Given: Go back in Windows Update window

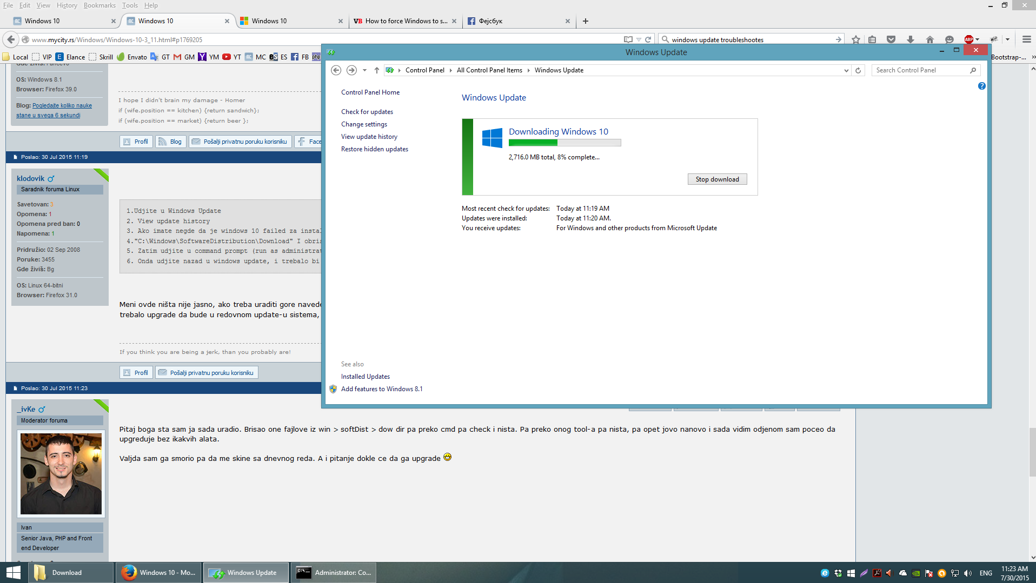Looking at the screenshot, I should [x=336, y=70].
